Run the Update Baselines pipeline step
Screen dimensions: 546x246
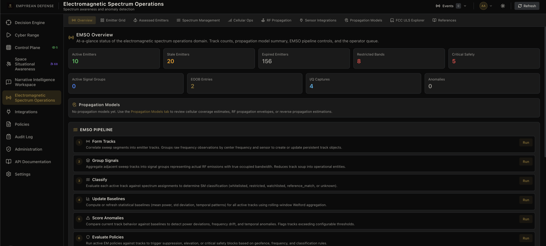click(x=526, y=200)
